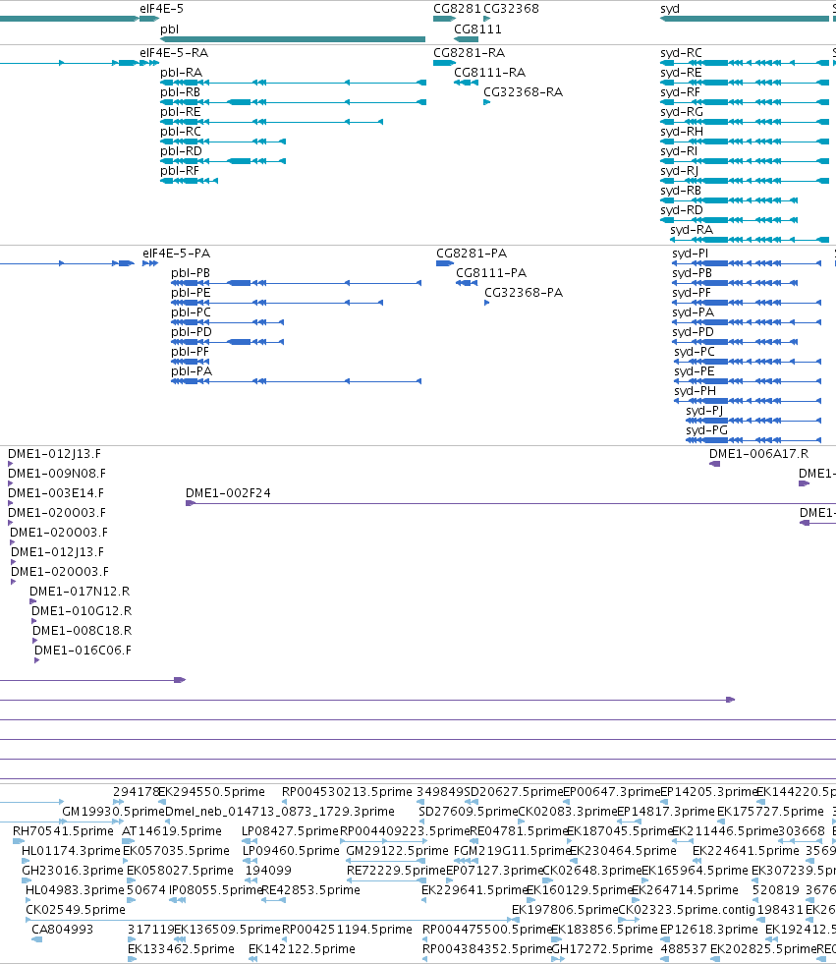Select transcript syd-RG

pos(745,122)
